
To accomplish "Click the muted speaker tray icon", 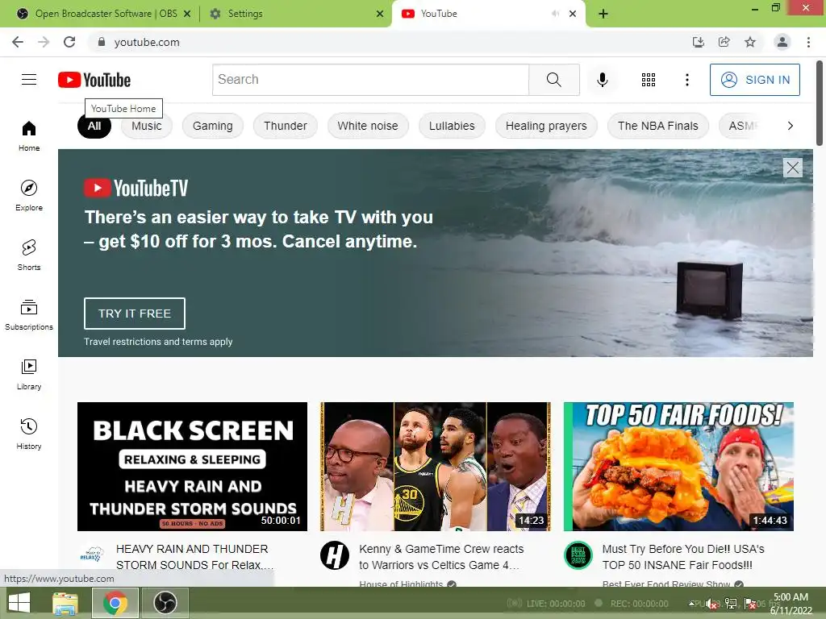I will pos(711,604).
